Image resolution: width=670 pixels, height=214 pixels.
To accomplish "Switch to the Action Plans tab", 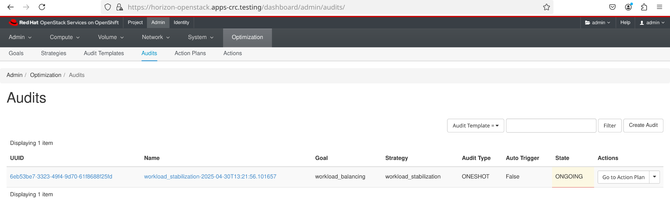I will click(190, 53).
